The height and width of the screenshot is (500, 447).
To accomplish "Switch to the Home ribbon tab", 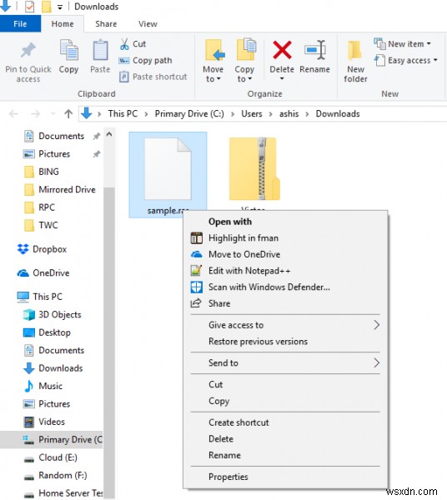I will point(63,24).
